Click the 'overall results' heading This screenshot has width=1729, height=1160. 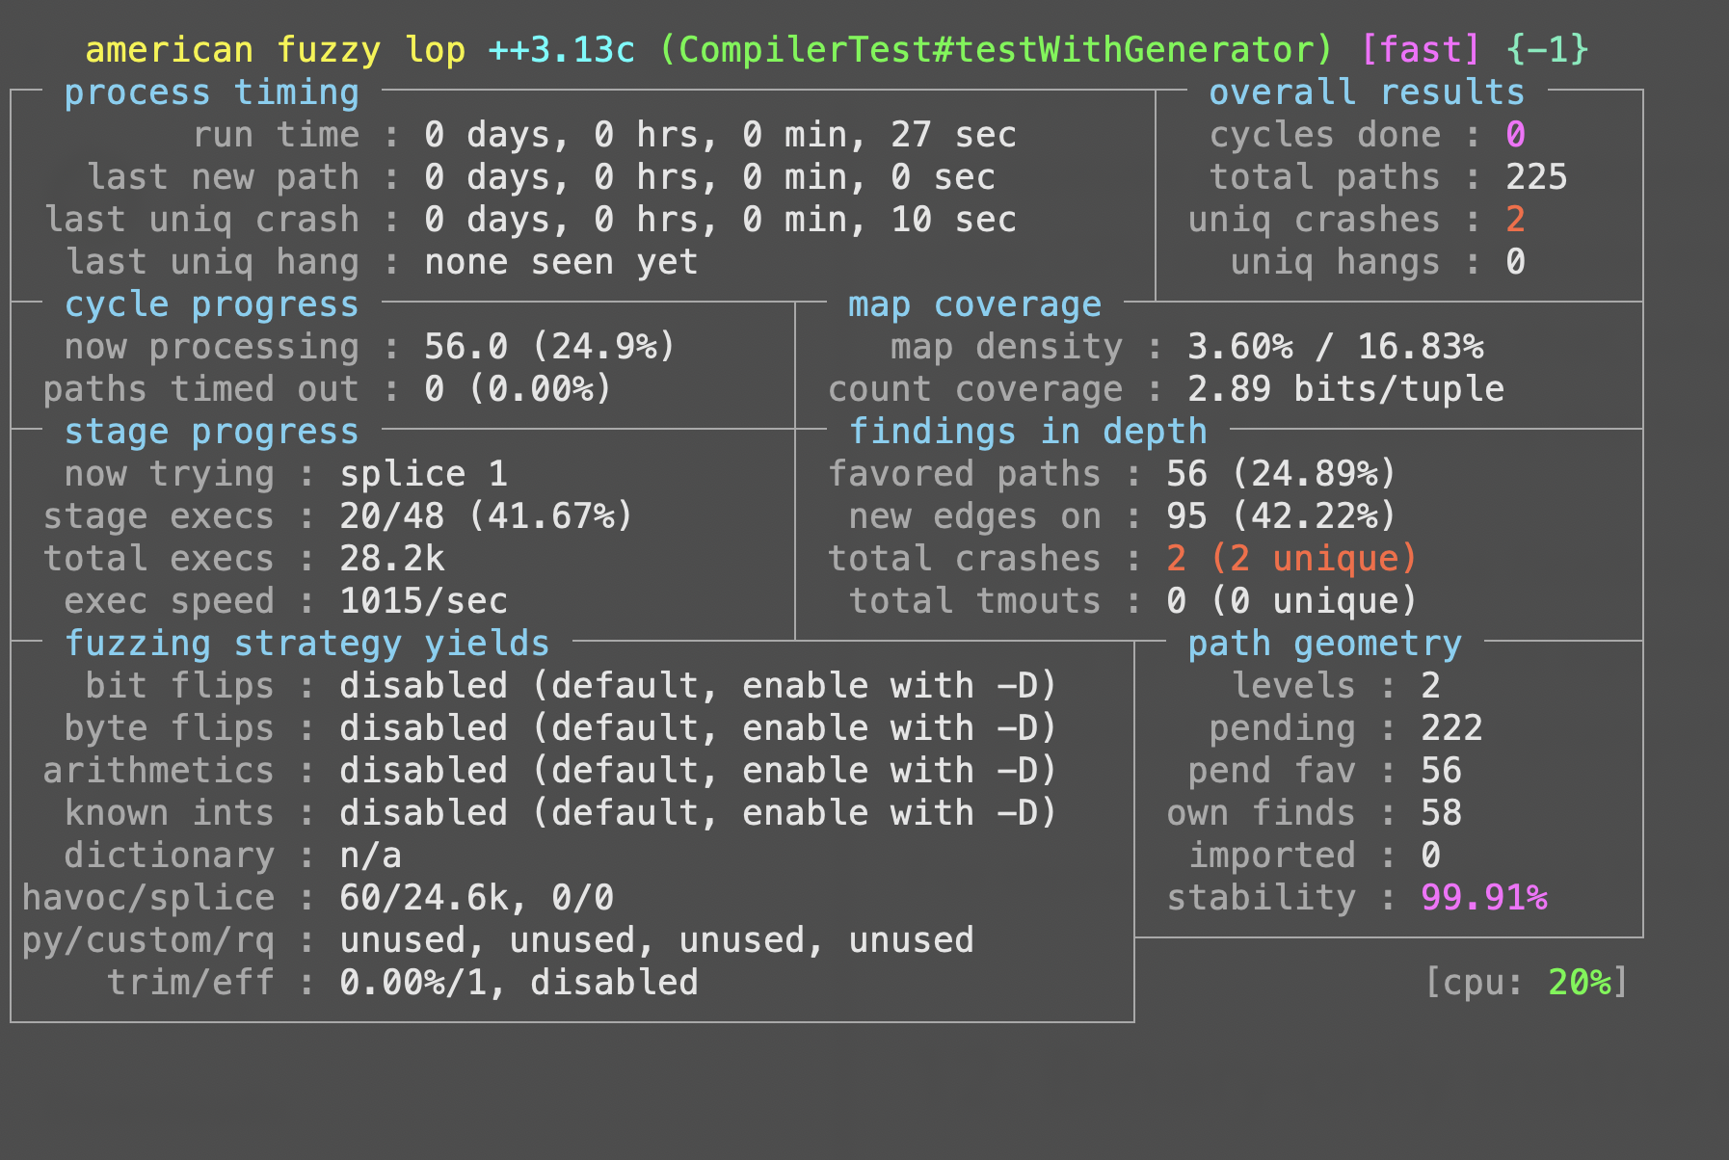point(1367,92)
